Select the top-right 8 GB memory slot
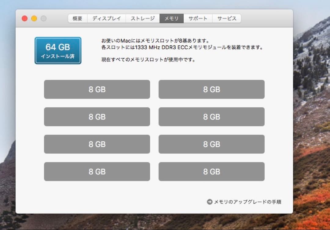Image resolution: width=330 pixels, height=230 pixels. click(211, 89)
